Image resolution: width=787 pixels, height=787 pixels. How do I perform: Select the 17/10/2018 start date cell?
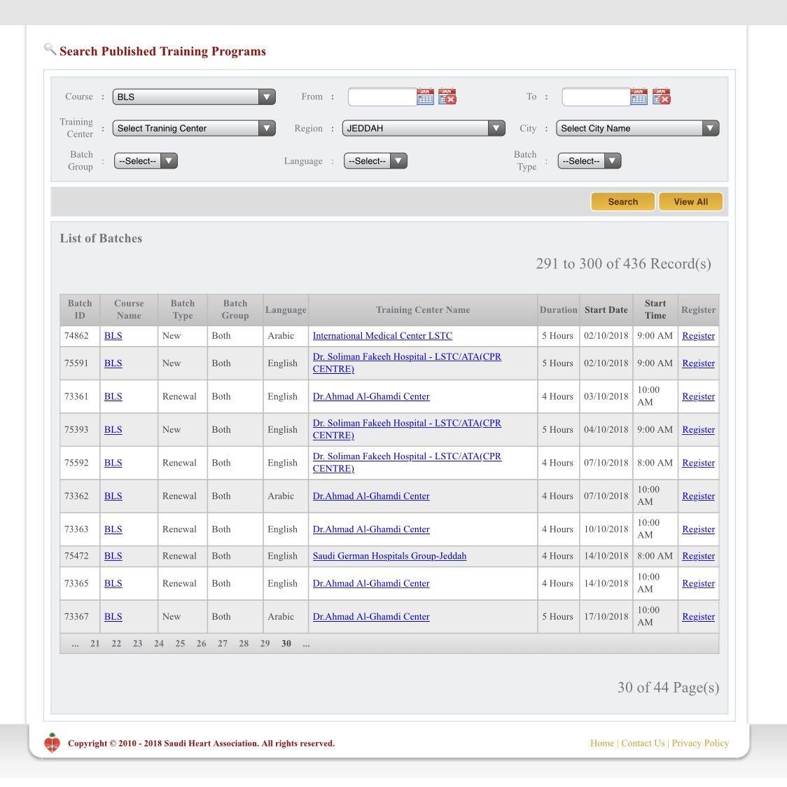click(x=606, y=617)
